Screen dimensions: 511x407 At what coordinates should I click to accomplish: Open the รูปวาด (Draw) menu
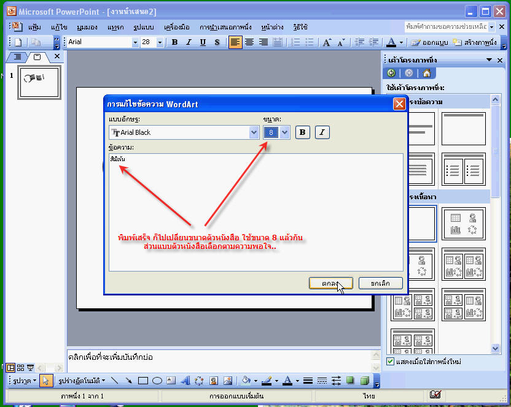coord(25,381)
